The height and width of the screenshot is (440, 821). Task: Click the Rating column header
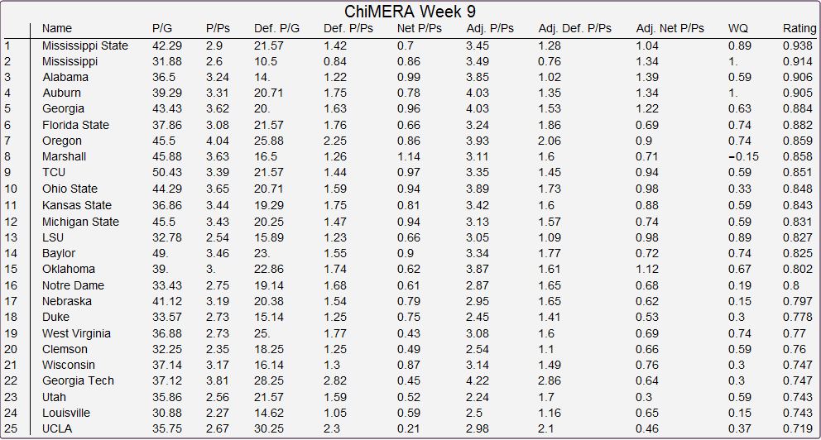point(799,28)
